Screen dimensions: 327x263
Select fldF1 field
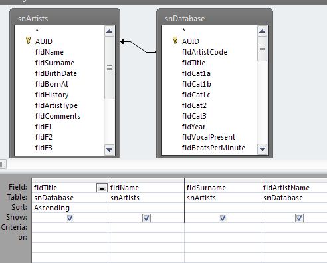tap(43, 127)
